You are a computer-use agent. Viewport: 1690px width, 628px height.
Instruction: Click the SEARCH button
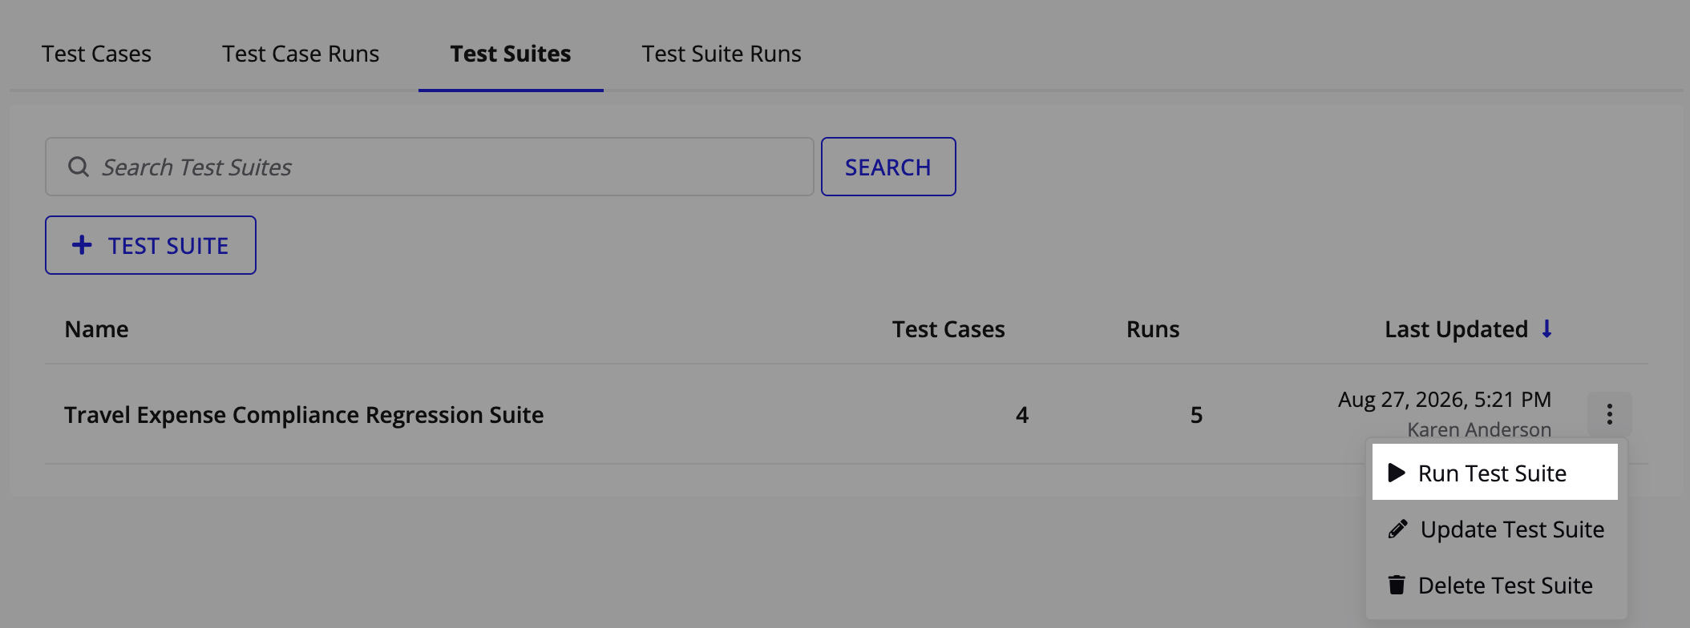point(888,167)
